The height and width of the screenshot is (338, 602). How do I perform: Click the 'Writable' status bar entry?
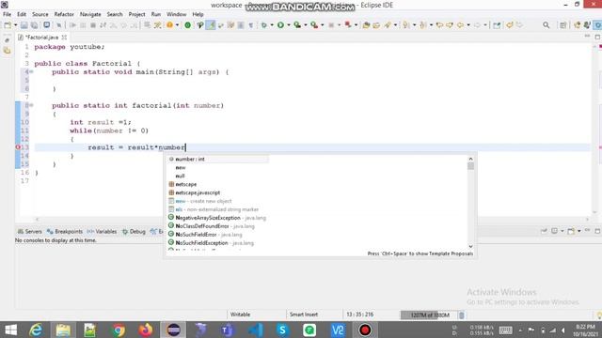(x=241, y=315)
